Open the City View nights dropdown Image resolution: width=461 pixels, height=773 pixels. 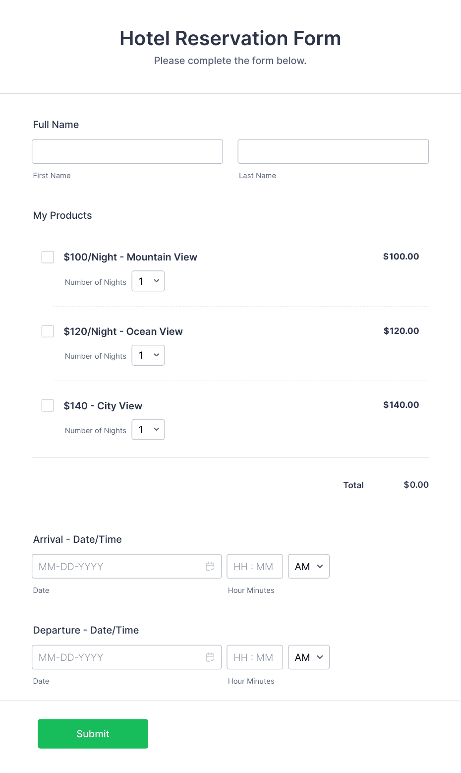click(148, 429)
